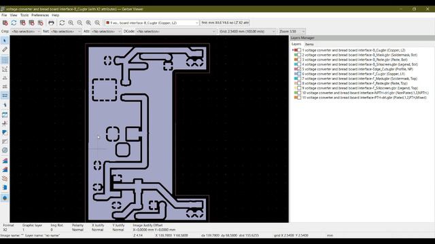The height and width of the screenshot is (244, 435).
Task: Enable layer 11 PTH-drl.gbr visibility checkbox
Action: (x=299, y=98)
